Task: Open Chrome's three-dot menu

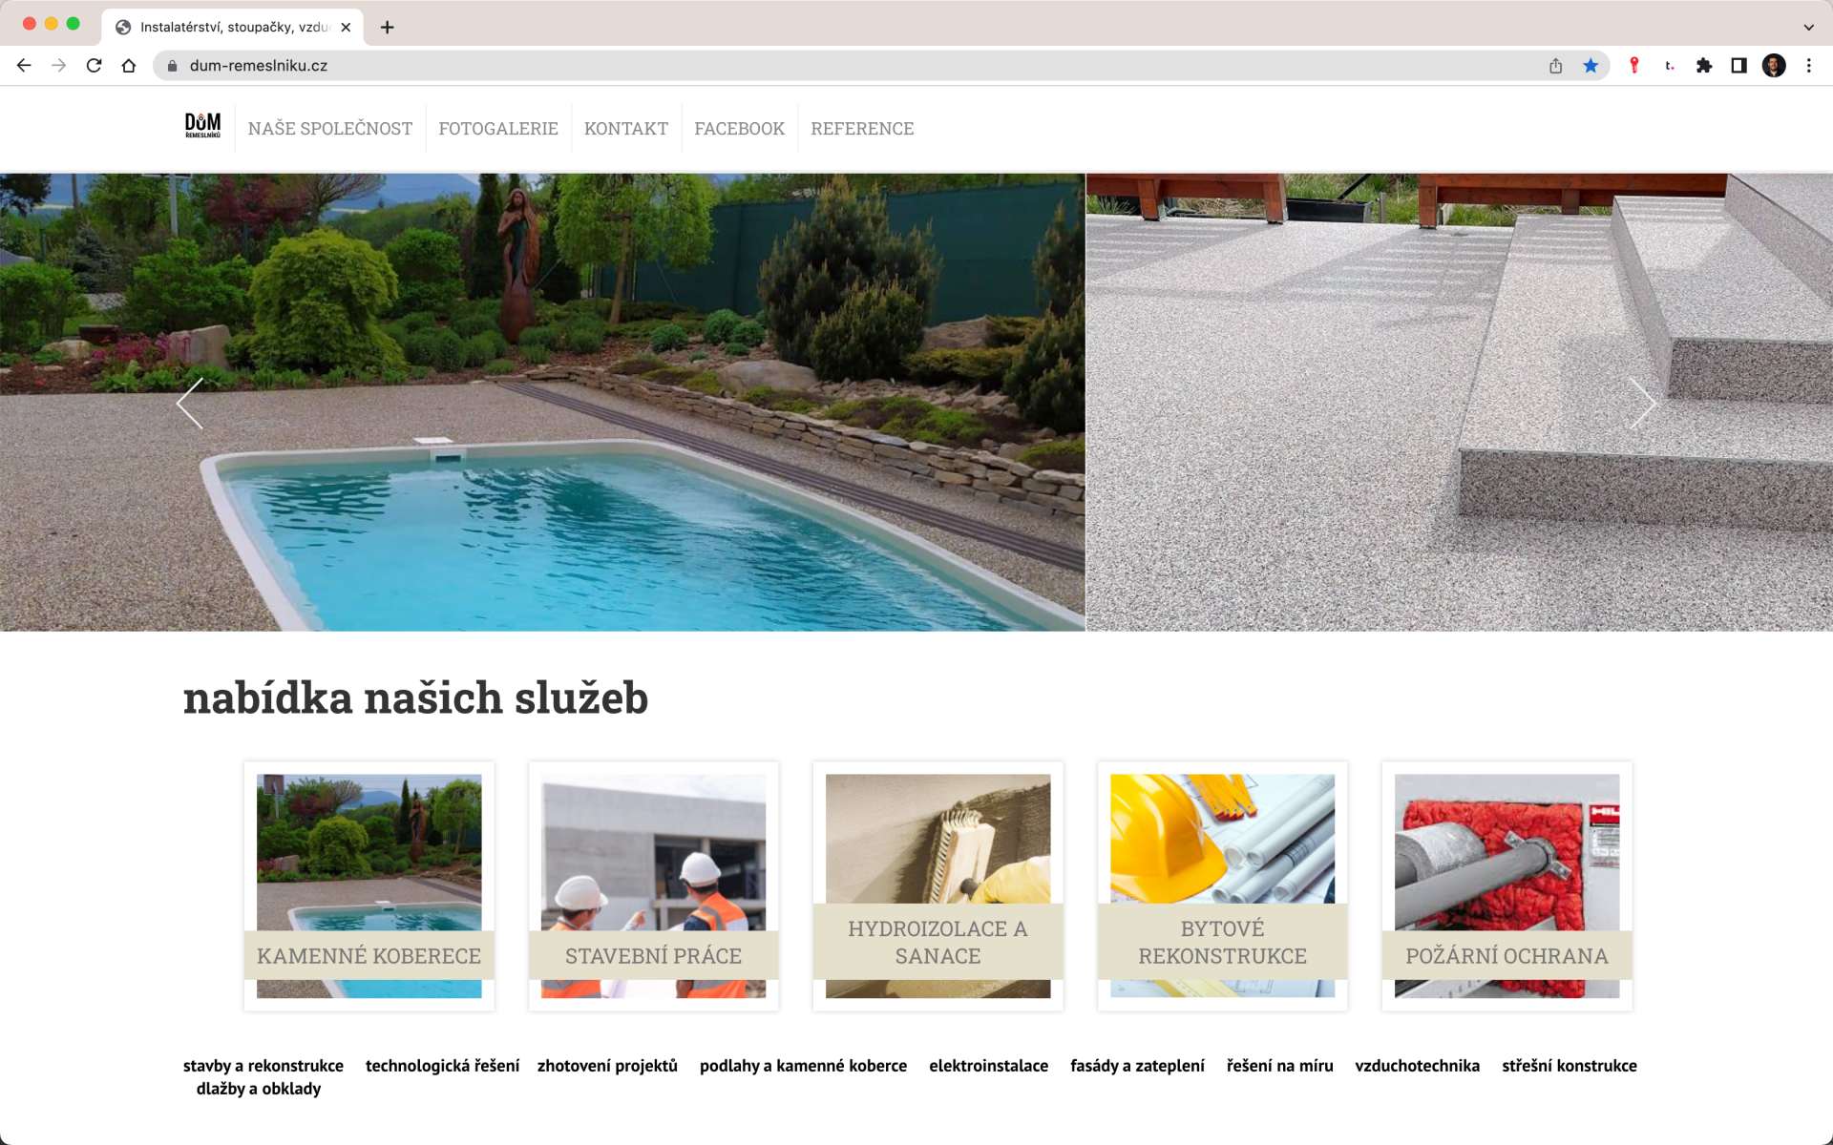Action: (x=1808, y=66)
